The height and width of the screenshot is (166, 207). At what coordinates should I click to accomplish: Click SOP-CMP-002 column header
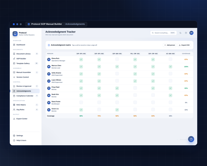pyautogui.click(x=153, y=54)
